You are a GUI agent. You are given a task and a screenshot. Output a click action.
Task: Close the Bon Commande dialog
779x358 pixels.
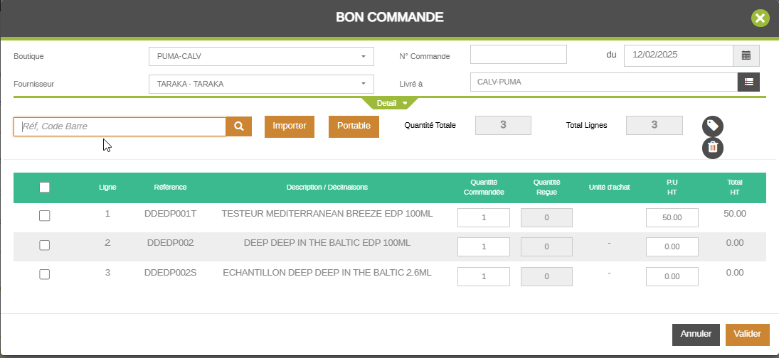pos(761,18)
